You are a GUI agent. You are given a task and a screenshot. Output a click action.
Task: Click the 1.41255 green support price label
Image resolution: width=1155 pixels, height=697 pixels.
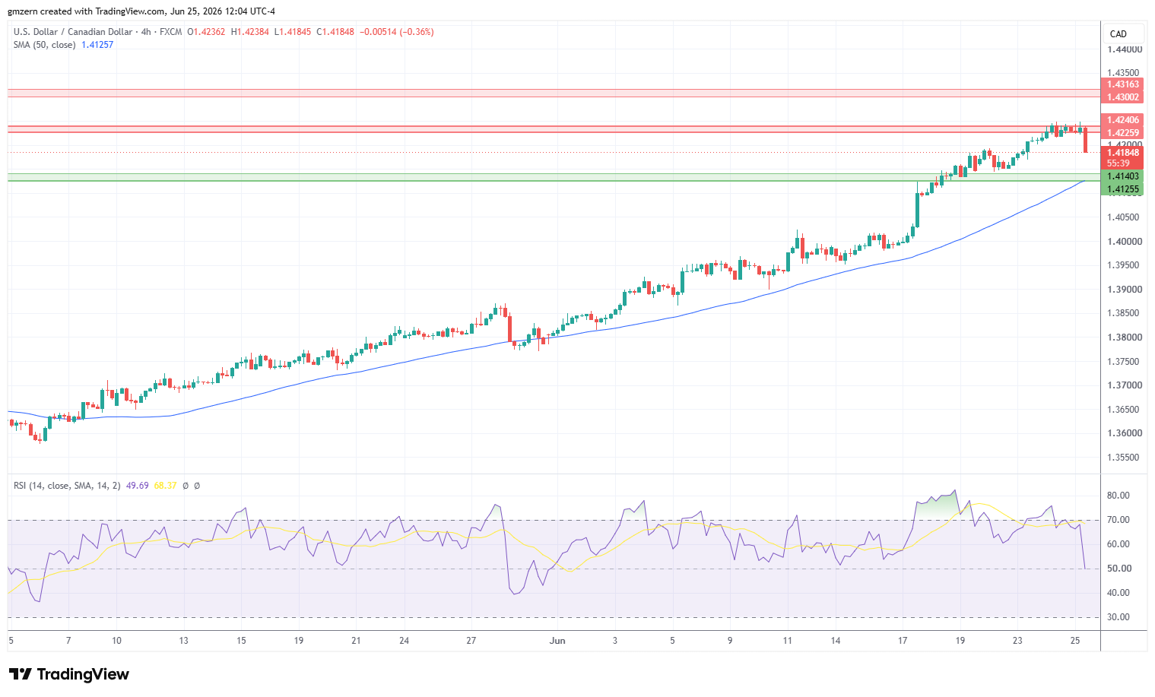(1122, 189)
